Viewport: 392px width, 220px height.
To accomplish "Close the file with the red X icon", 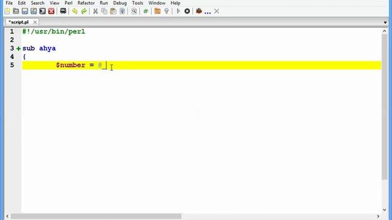I will coord(51,11).
